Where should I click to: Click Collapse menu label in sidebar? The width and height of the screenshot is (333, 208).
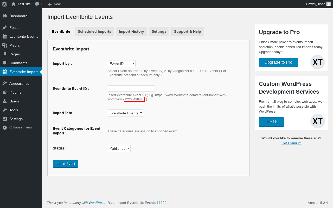[21, 127]
